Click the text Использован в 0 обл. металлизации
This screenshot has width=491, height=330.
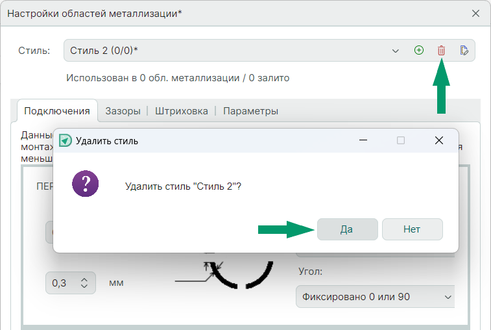tap(153, 78)
